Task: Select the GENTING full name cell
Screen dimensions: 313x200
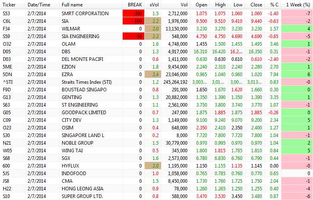Action: [x=72, y=97]
